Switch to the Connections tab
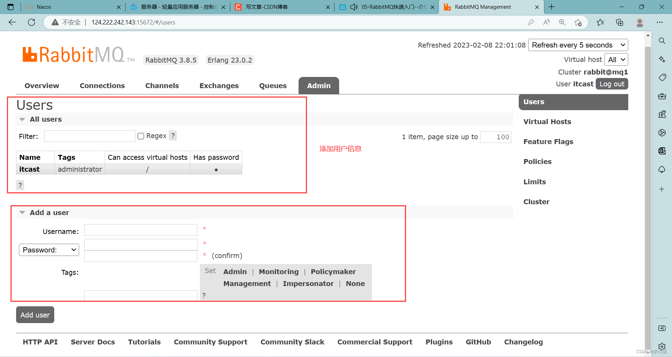The image size is (672, 357). [x=102, y=86]
